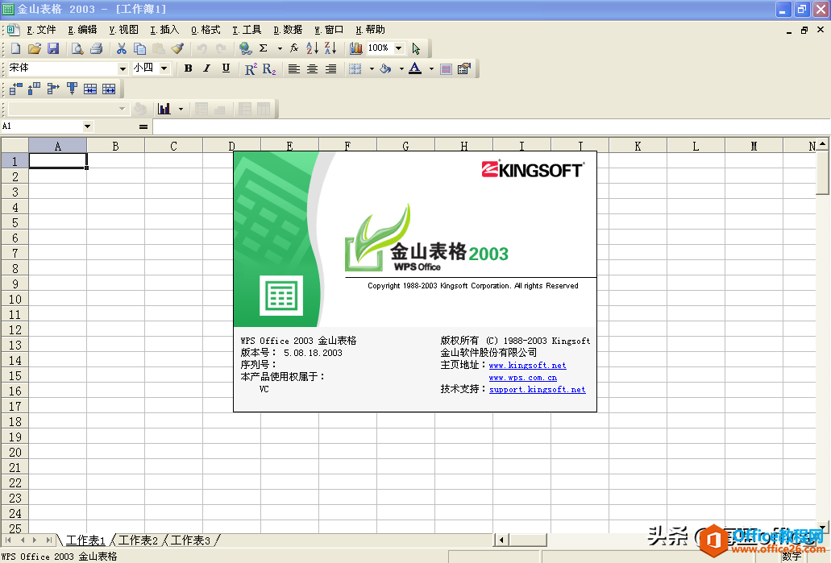Screen dimensions: 831x563
Task: Open the www.wps.com.cn link
Action: click(522, 378)
